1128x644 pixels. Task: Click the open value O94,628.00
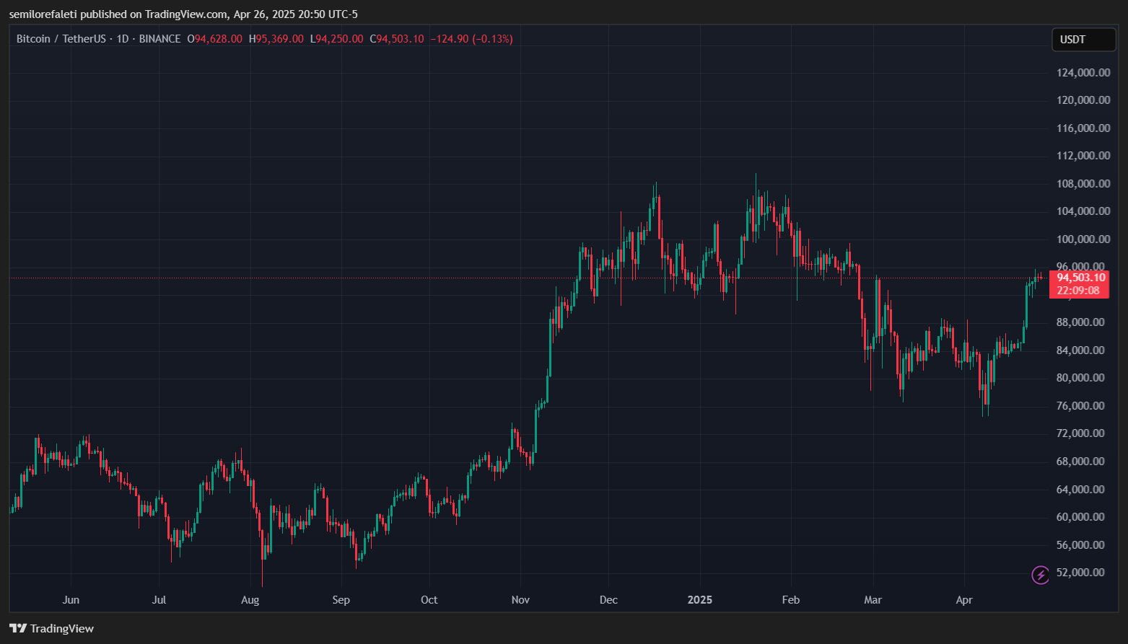(214, 39)
